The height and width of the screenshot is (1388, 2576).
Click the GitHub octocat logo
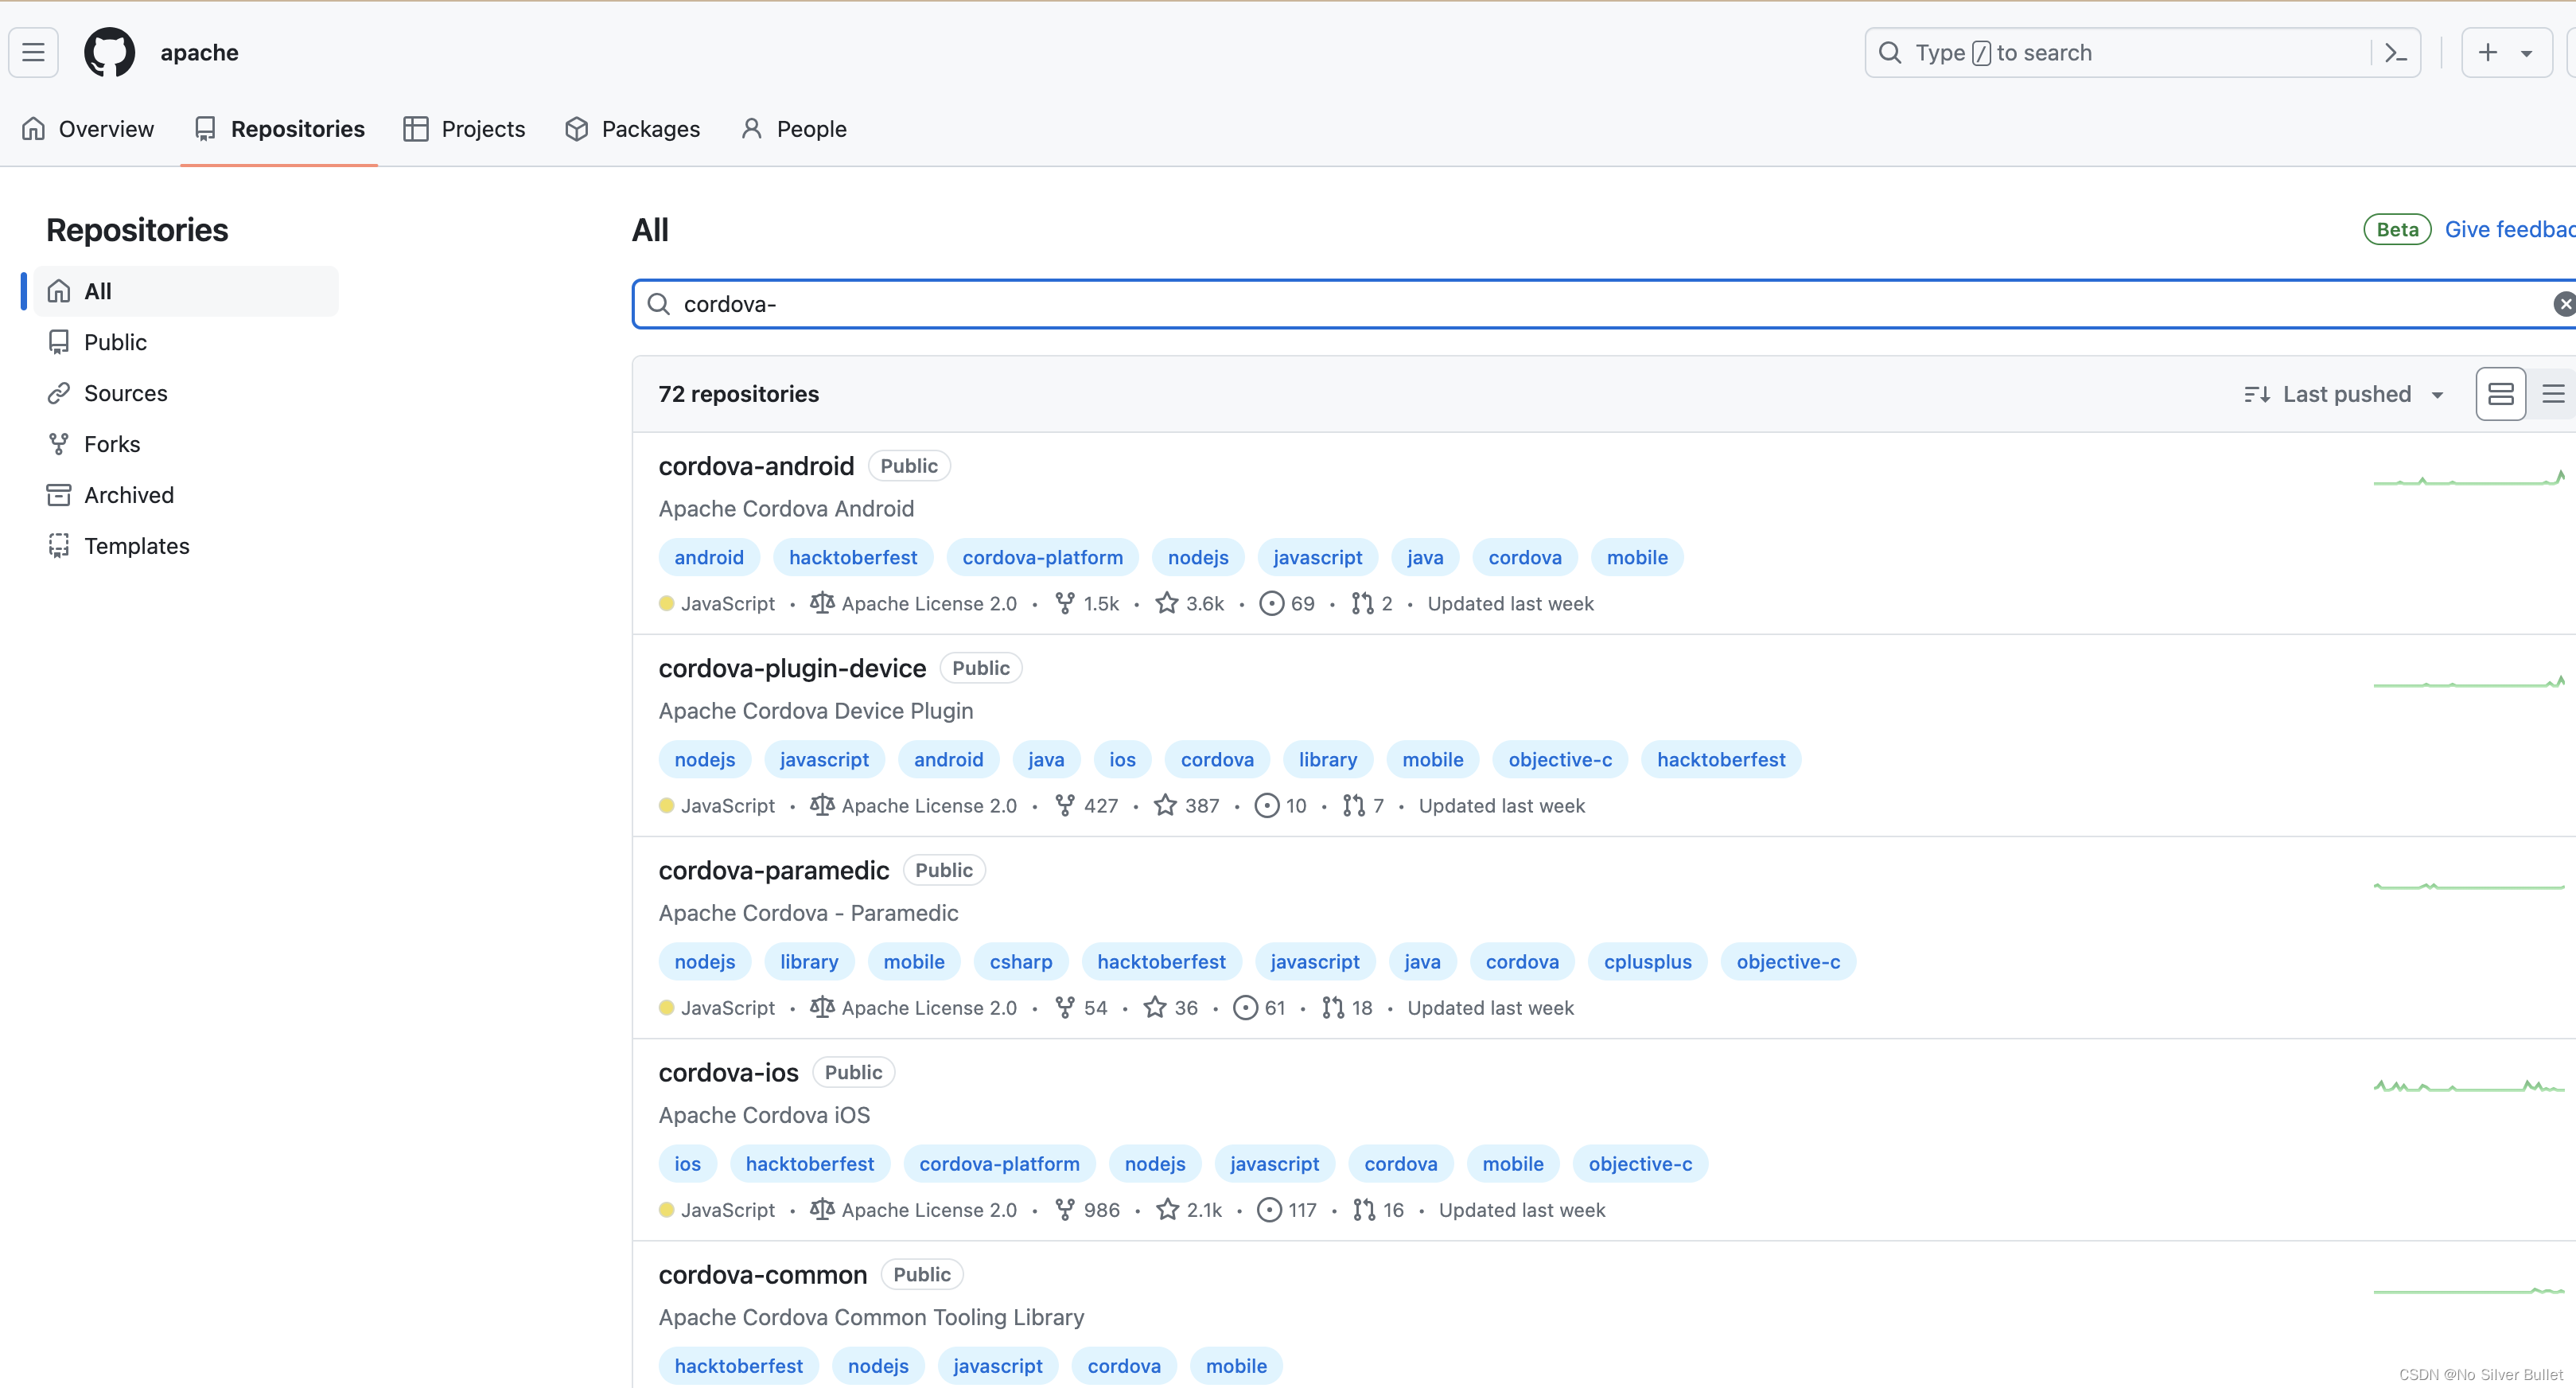click(109, 52)
